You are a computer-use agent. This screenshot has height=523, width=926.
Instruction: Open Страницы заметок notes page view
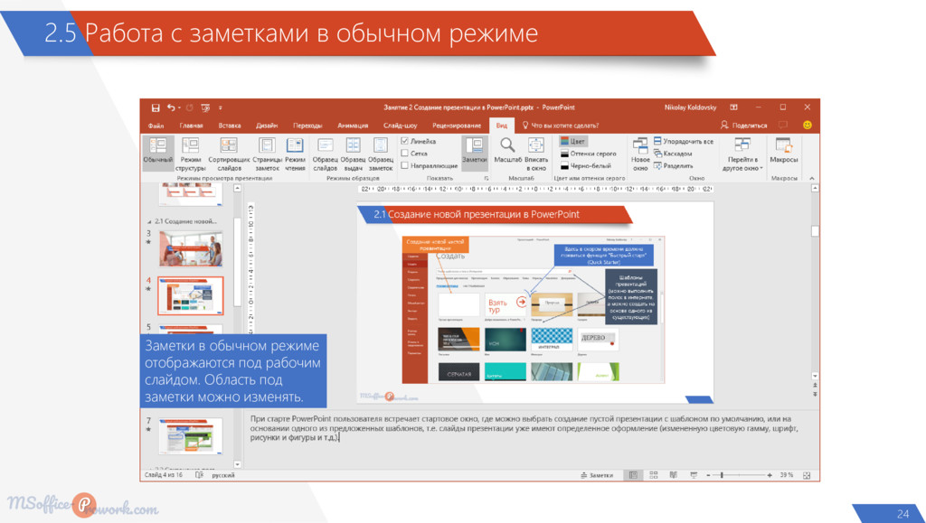pyautogui.click(x=267, y=154)
